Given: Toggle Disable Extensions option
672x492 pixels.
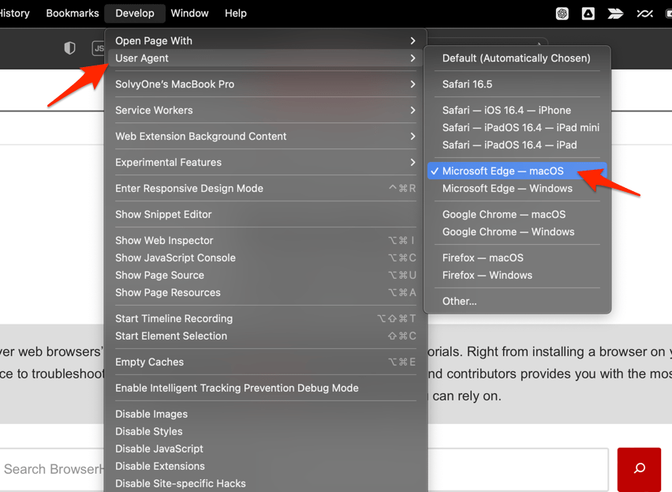Looking at the screenshot, I should (x=266, y=466).
